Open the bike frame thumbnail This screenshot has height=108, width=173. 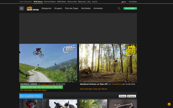coord(123,104)
